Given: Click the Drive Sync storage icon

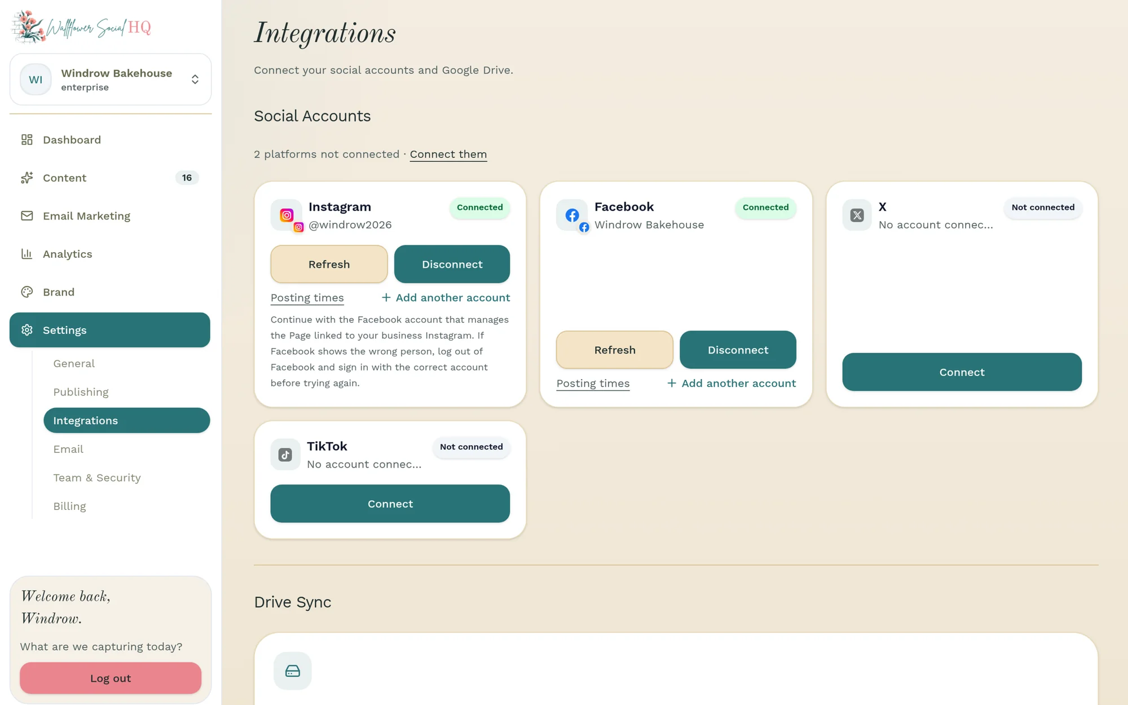Looking at the screenshot, I should 293,671.
